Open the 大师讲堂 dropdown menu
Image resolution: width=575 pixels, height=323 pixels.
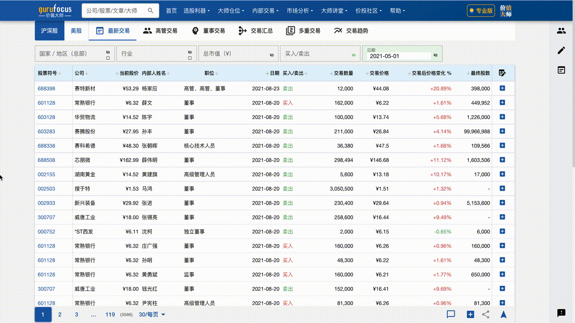point(334,11)
